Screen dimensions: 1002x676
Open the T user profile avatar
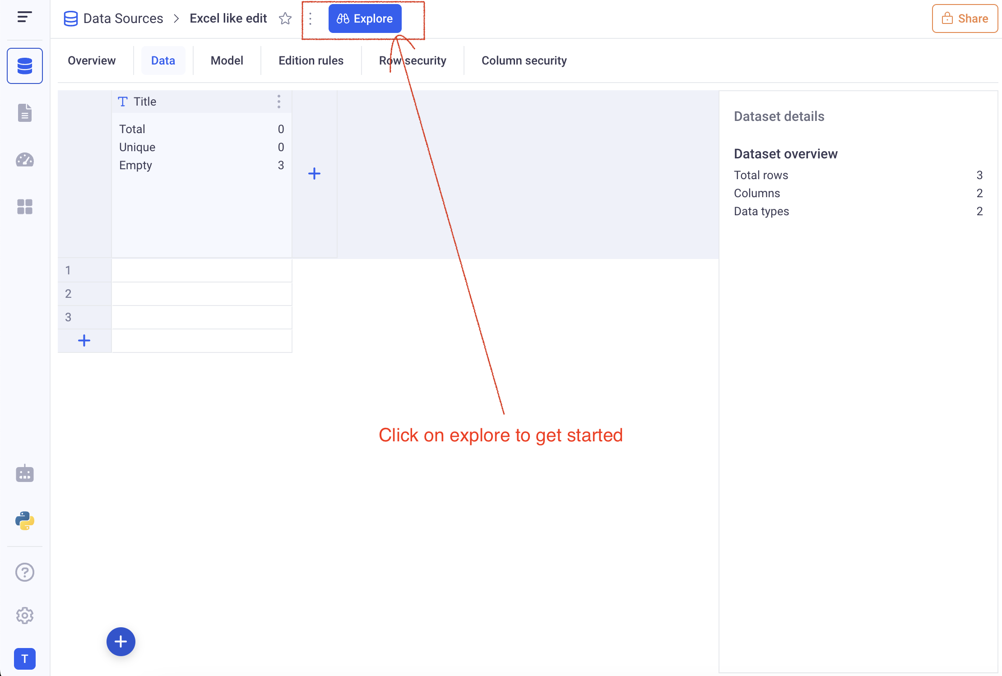[25, 659]
